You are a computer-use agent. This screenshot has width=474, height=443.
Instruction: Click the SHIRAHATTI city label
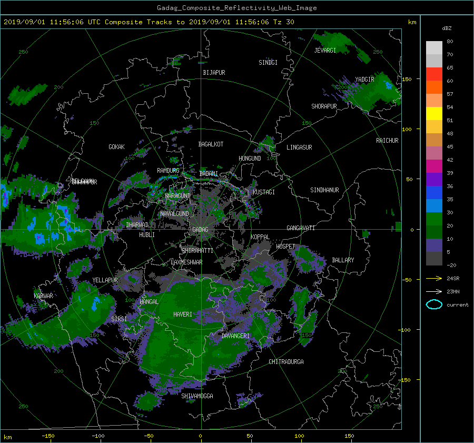(197, 251)
